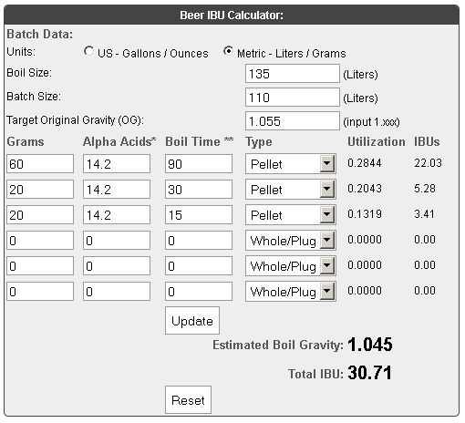Open Type dropdown for 30-minute hop row

[291, 190]
